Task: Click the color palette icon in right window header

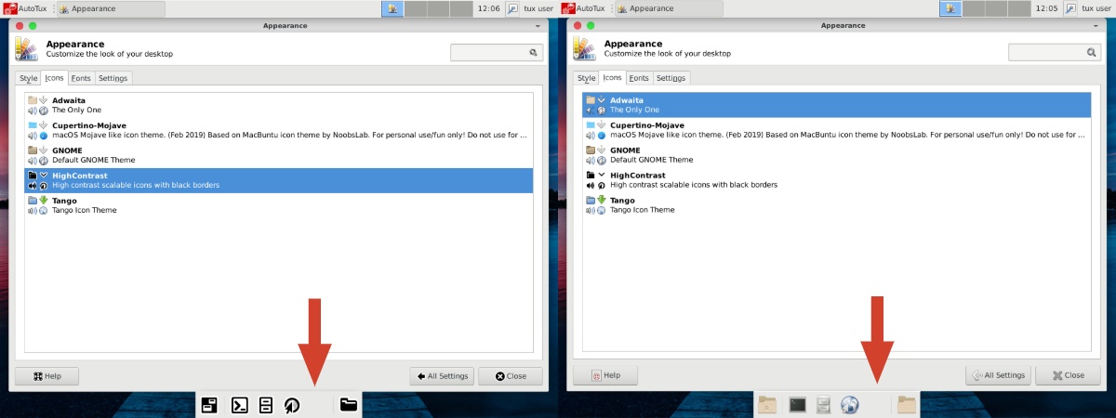Action: coord(584,49)
